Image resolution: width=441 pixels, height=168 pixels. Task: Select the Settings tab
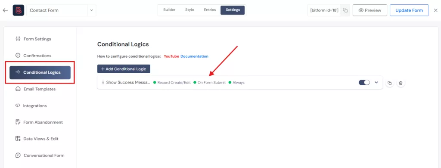[x=233, y=10]
